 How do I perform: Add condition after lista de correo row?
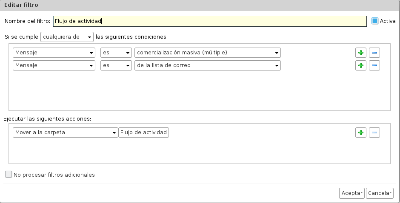click(361, 65)
